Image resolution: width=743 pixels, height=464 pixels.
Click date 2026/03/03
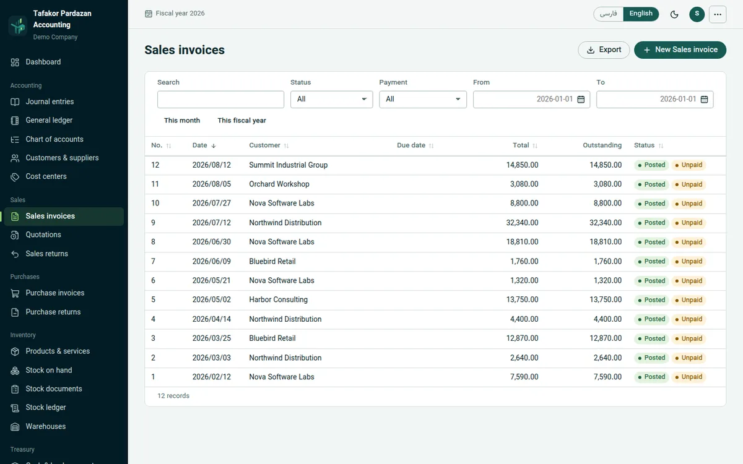point(211,358)
